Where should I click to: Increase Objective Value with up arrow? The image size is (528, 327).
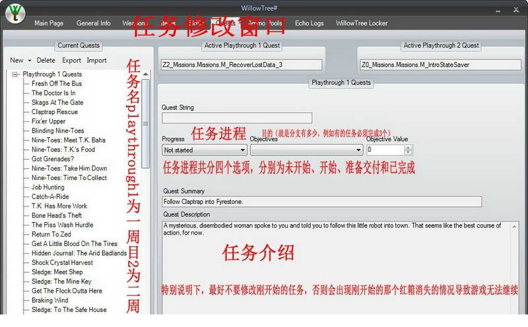[408, 148]
